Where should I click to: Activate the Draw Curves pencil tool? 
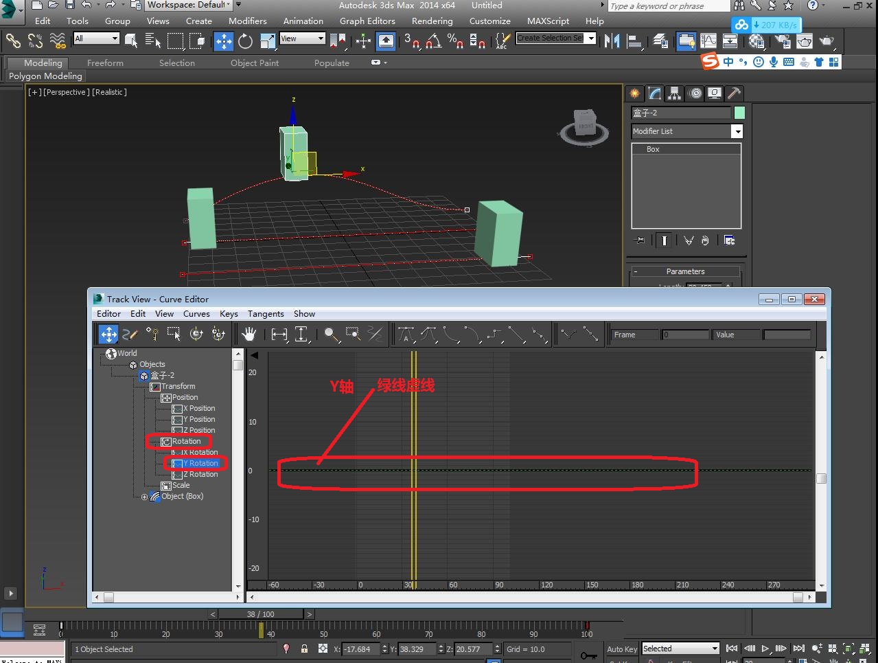[x=130, y=335]
